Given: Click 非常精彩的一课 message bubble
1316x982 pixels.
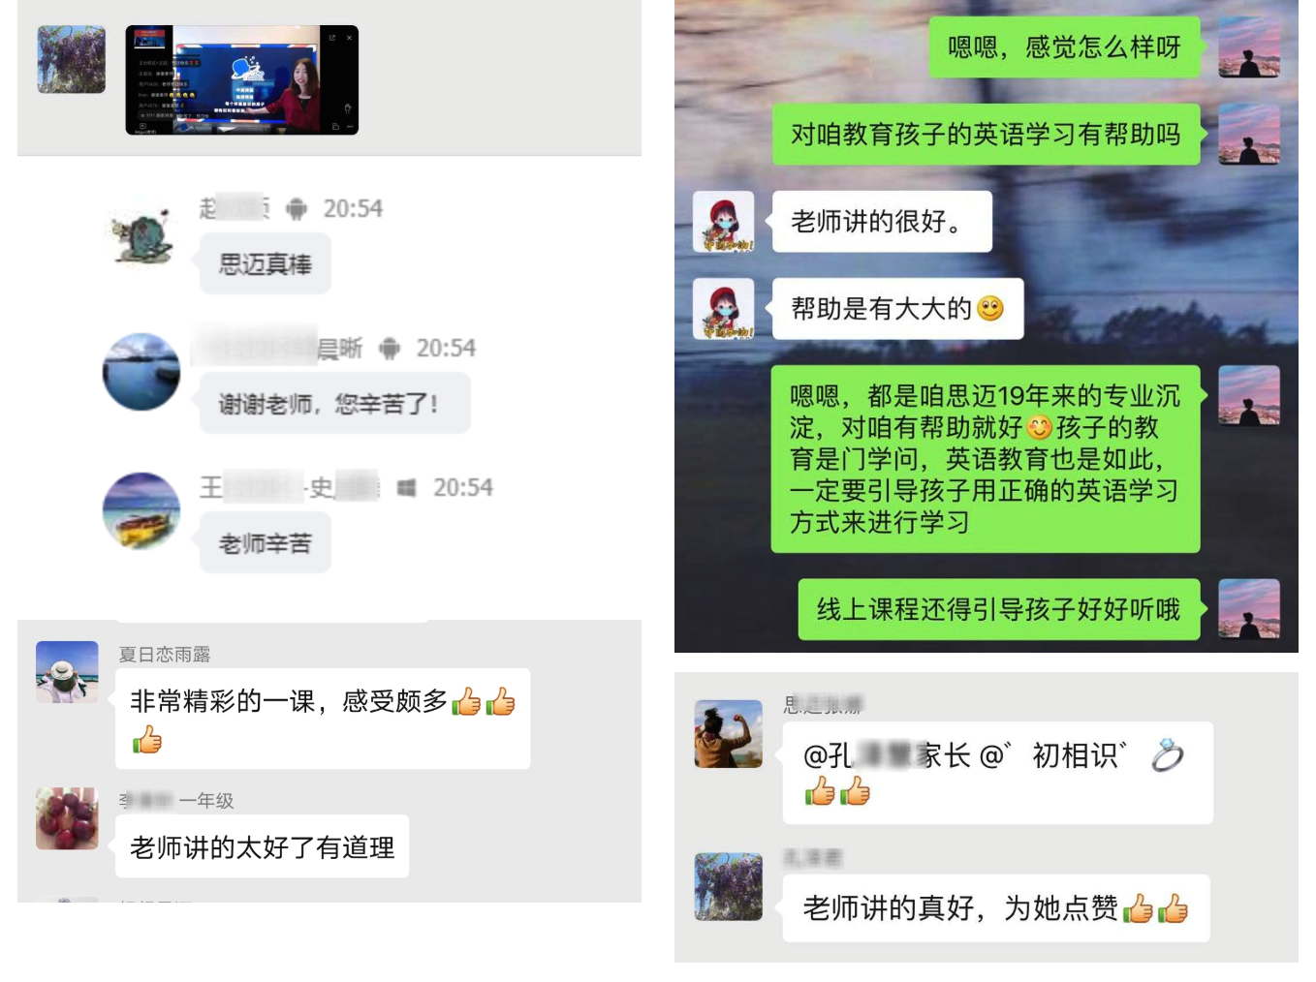Looking at the screenshot, I should click(323, 719).
